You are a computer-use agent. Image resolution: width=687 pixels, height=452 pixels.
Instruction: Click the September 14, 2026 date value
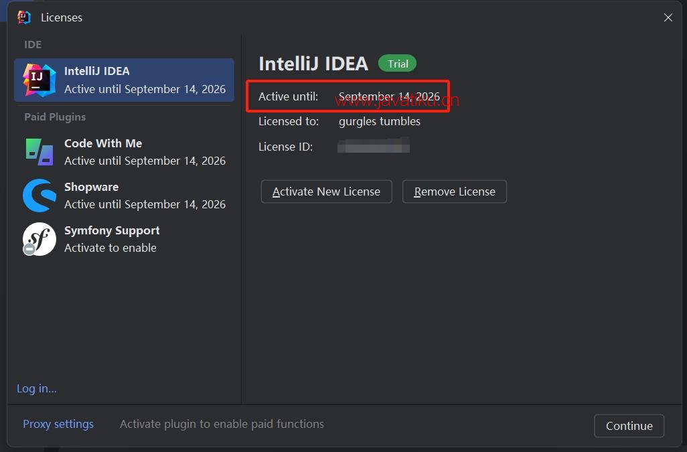tap(389, 96)
